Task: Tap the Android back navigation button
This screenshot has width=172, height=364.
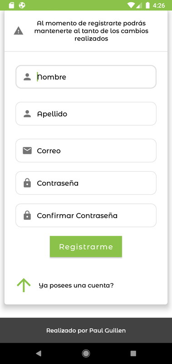Action: click(39, 354)
